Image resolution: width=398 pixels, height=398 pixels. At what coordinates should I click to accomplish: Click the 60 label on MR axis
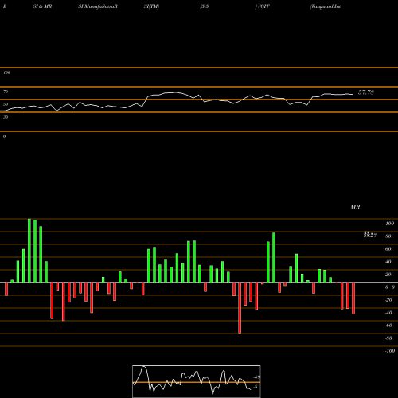point(388,249)
